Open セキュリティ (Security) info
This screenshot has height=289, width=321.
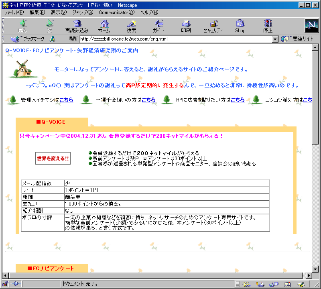tap(213, 26)
